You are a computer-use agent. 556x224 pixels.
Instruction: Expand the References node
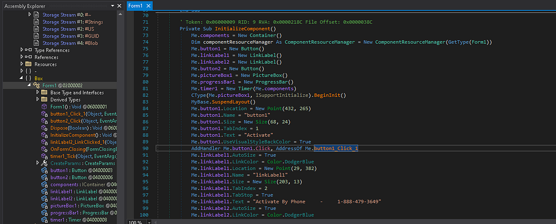pyautogui.click(x=22, y=57)
